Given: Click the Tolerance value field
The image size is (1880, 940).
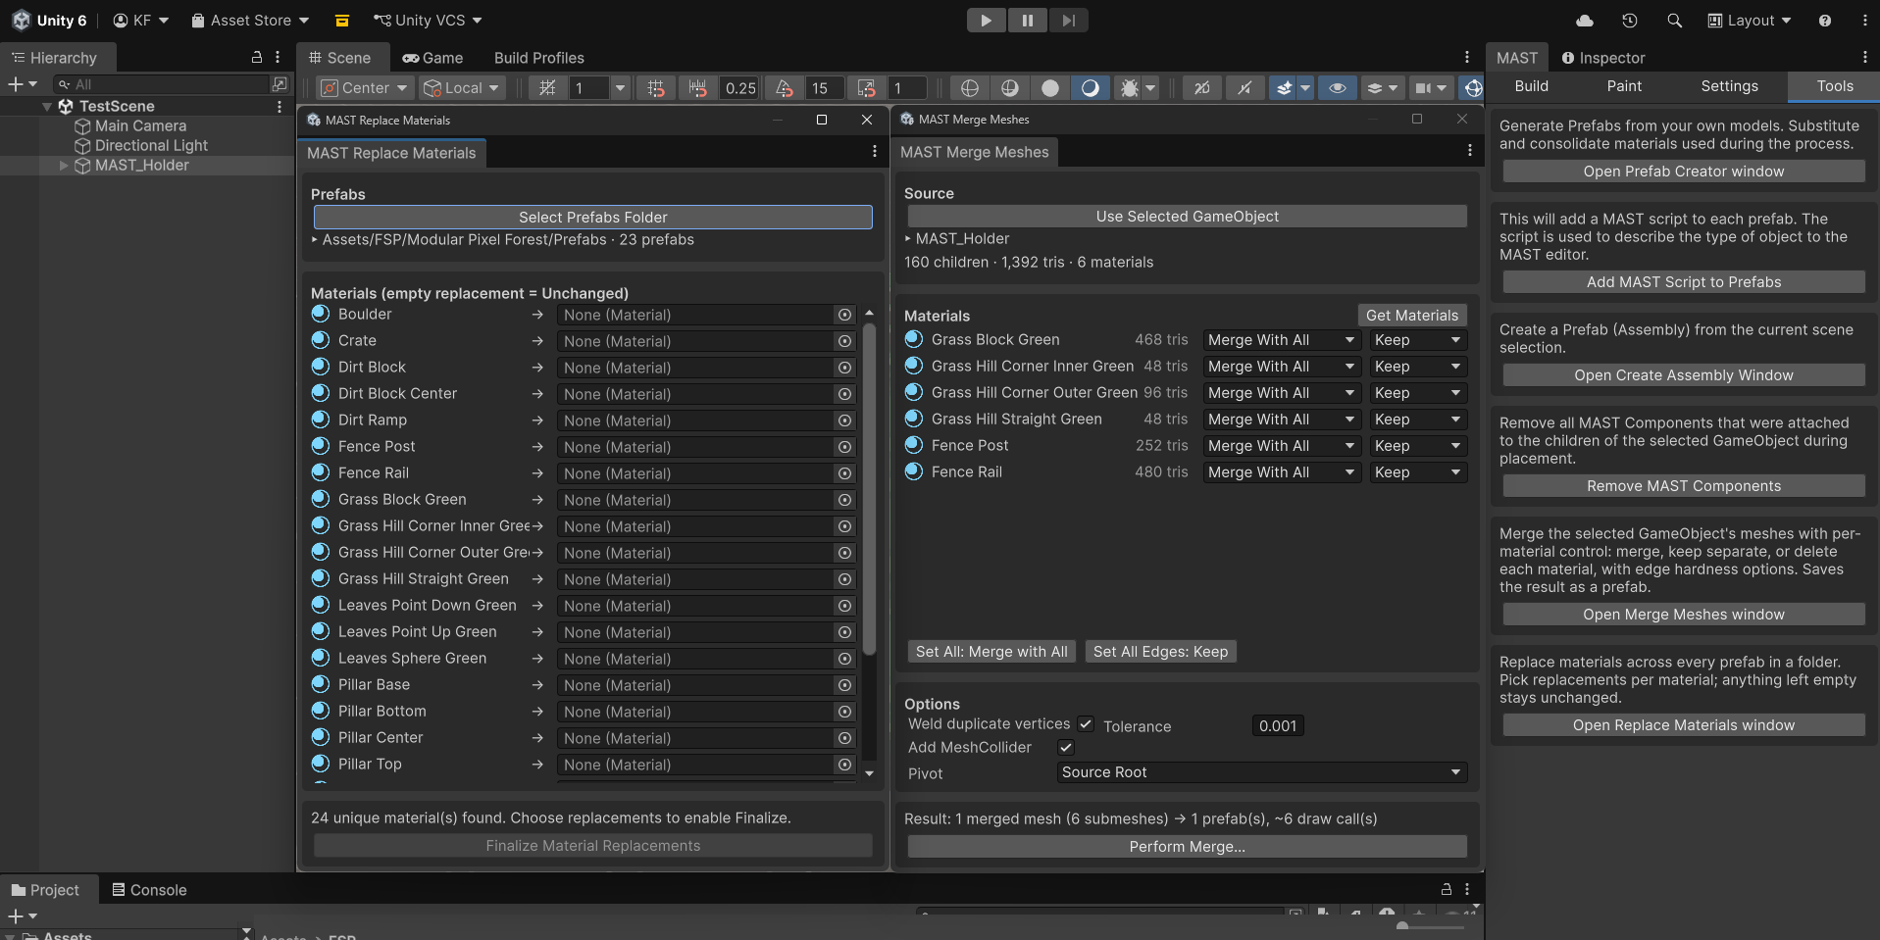Looking at the screenshot, I should point(1278,726).
